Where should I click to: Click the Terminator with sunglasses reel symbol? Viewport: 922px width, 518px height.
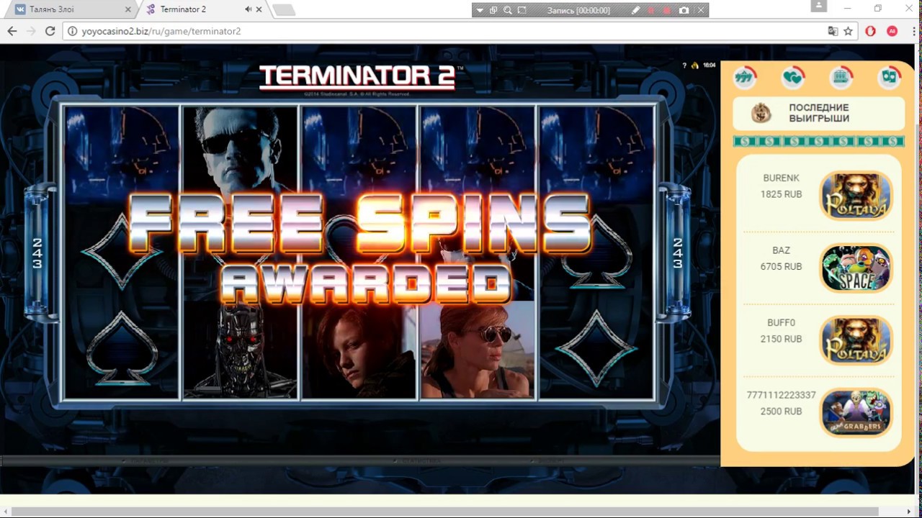click(240, 153)
